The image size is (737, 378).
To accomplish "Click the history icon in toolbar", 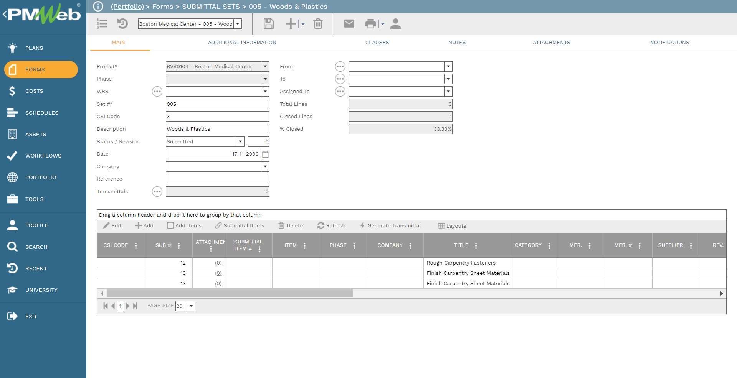I will tap(122, 24).
